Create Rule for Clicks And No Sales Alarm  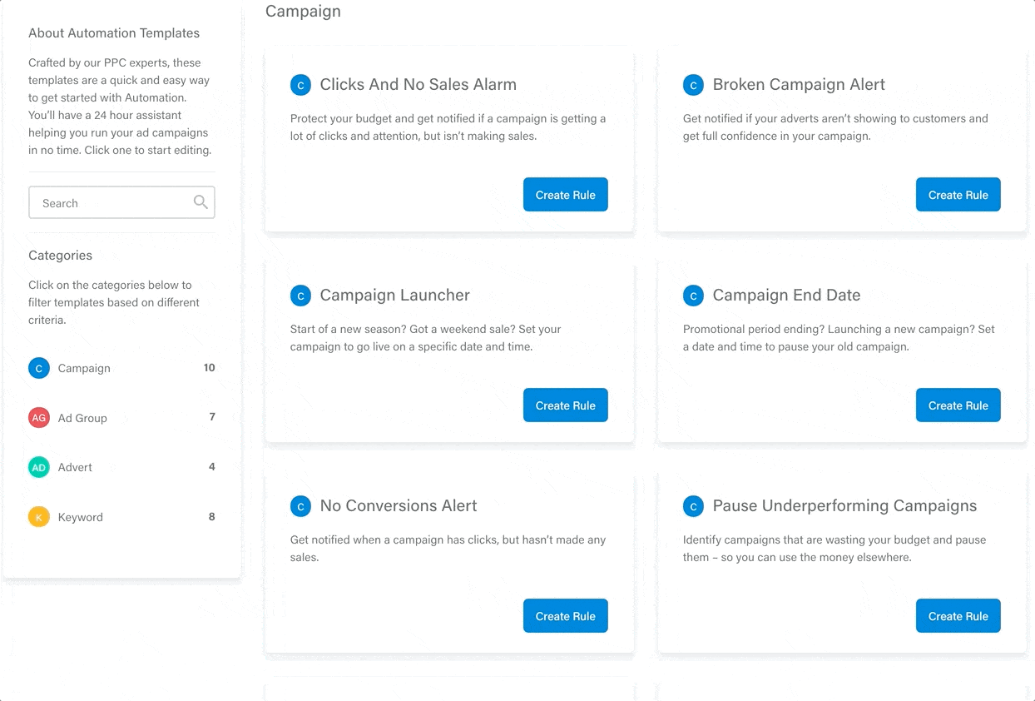click(566, 195)
